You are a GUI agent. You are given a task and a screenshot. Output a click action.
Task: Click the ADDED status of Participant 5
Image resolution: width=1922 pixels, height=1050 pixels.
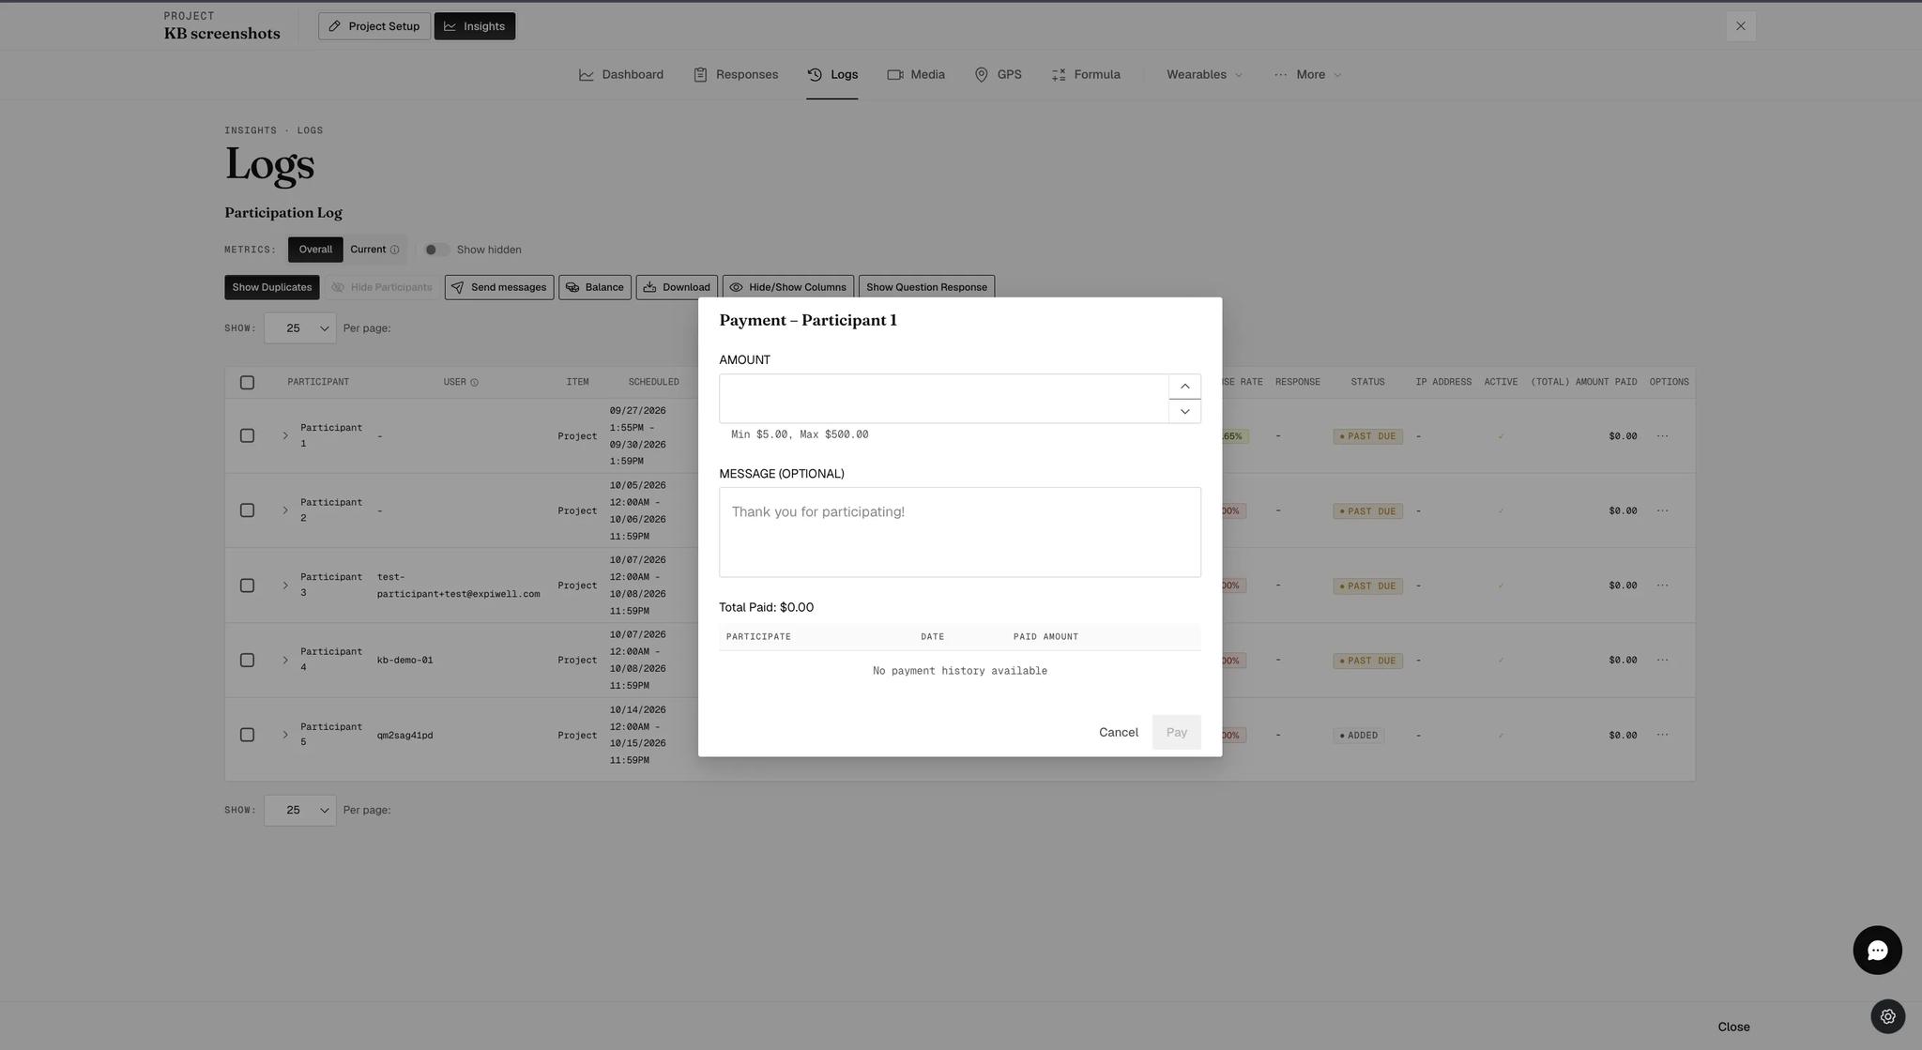(x=1358, y=736)
